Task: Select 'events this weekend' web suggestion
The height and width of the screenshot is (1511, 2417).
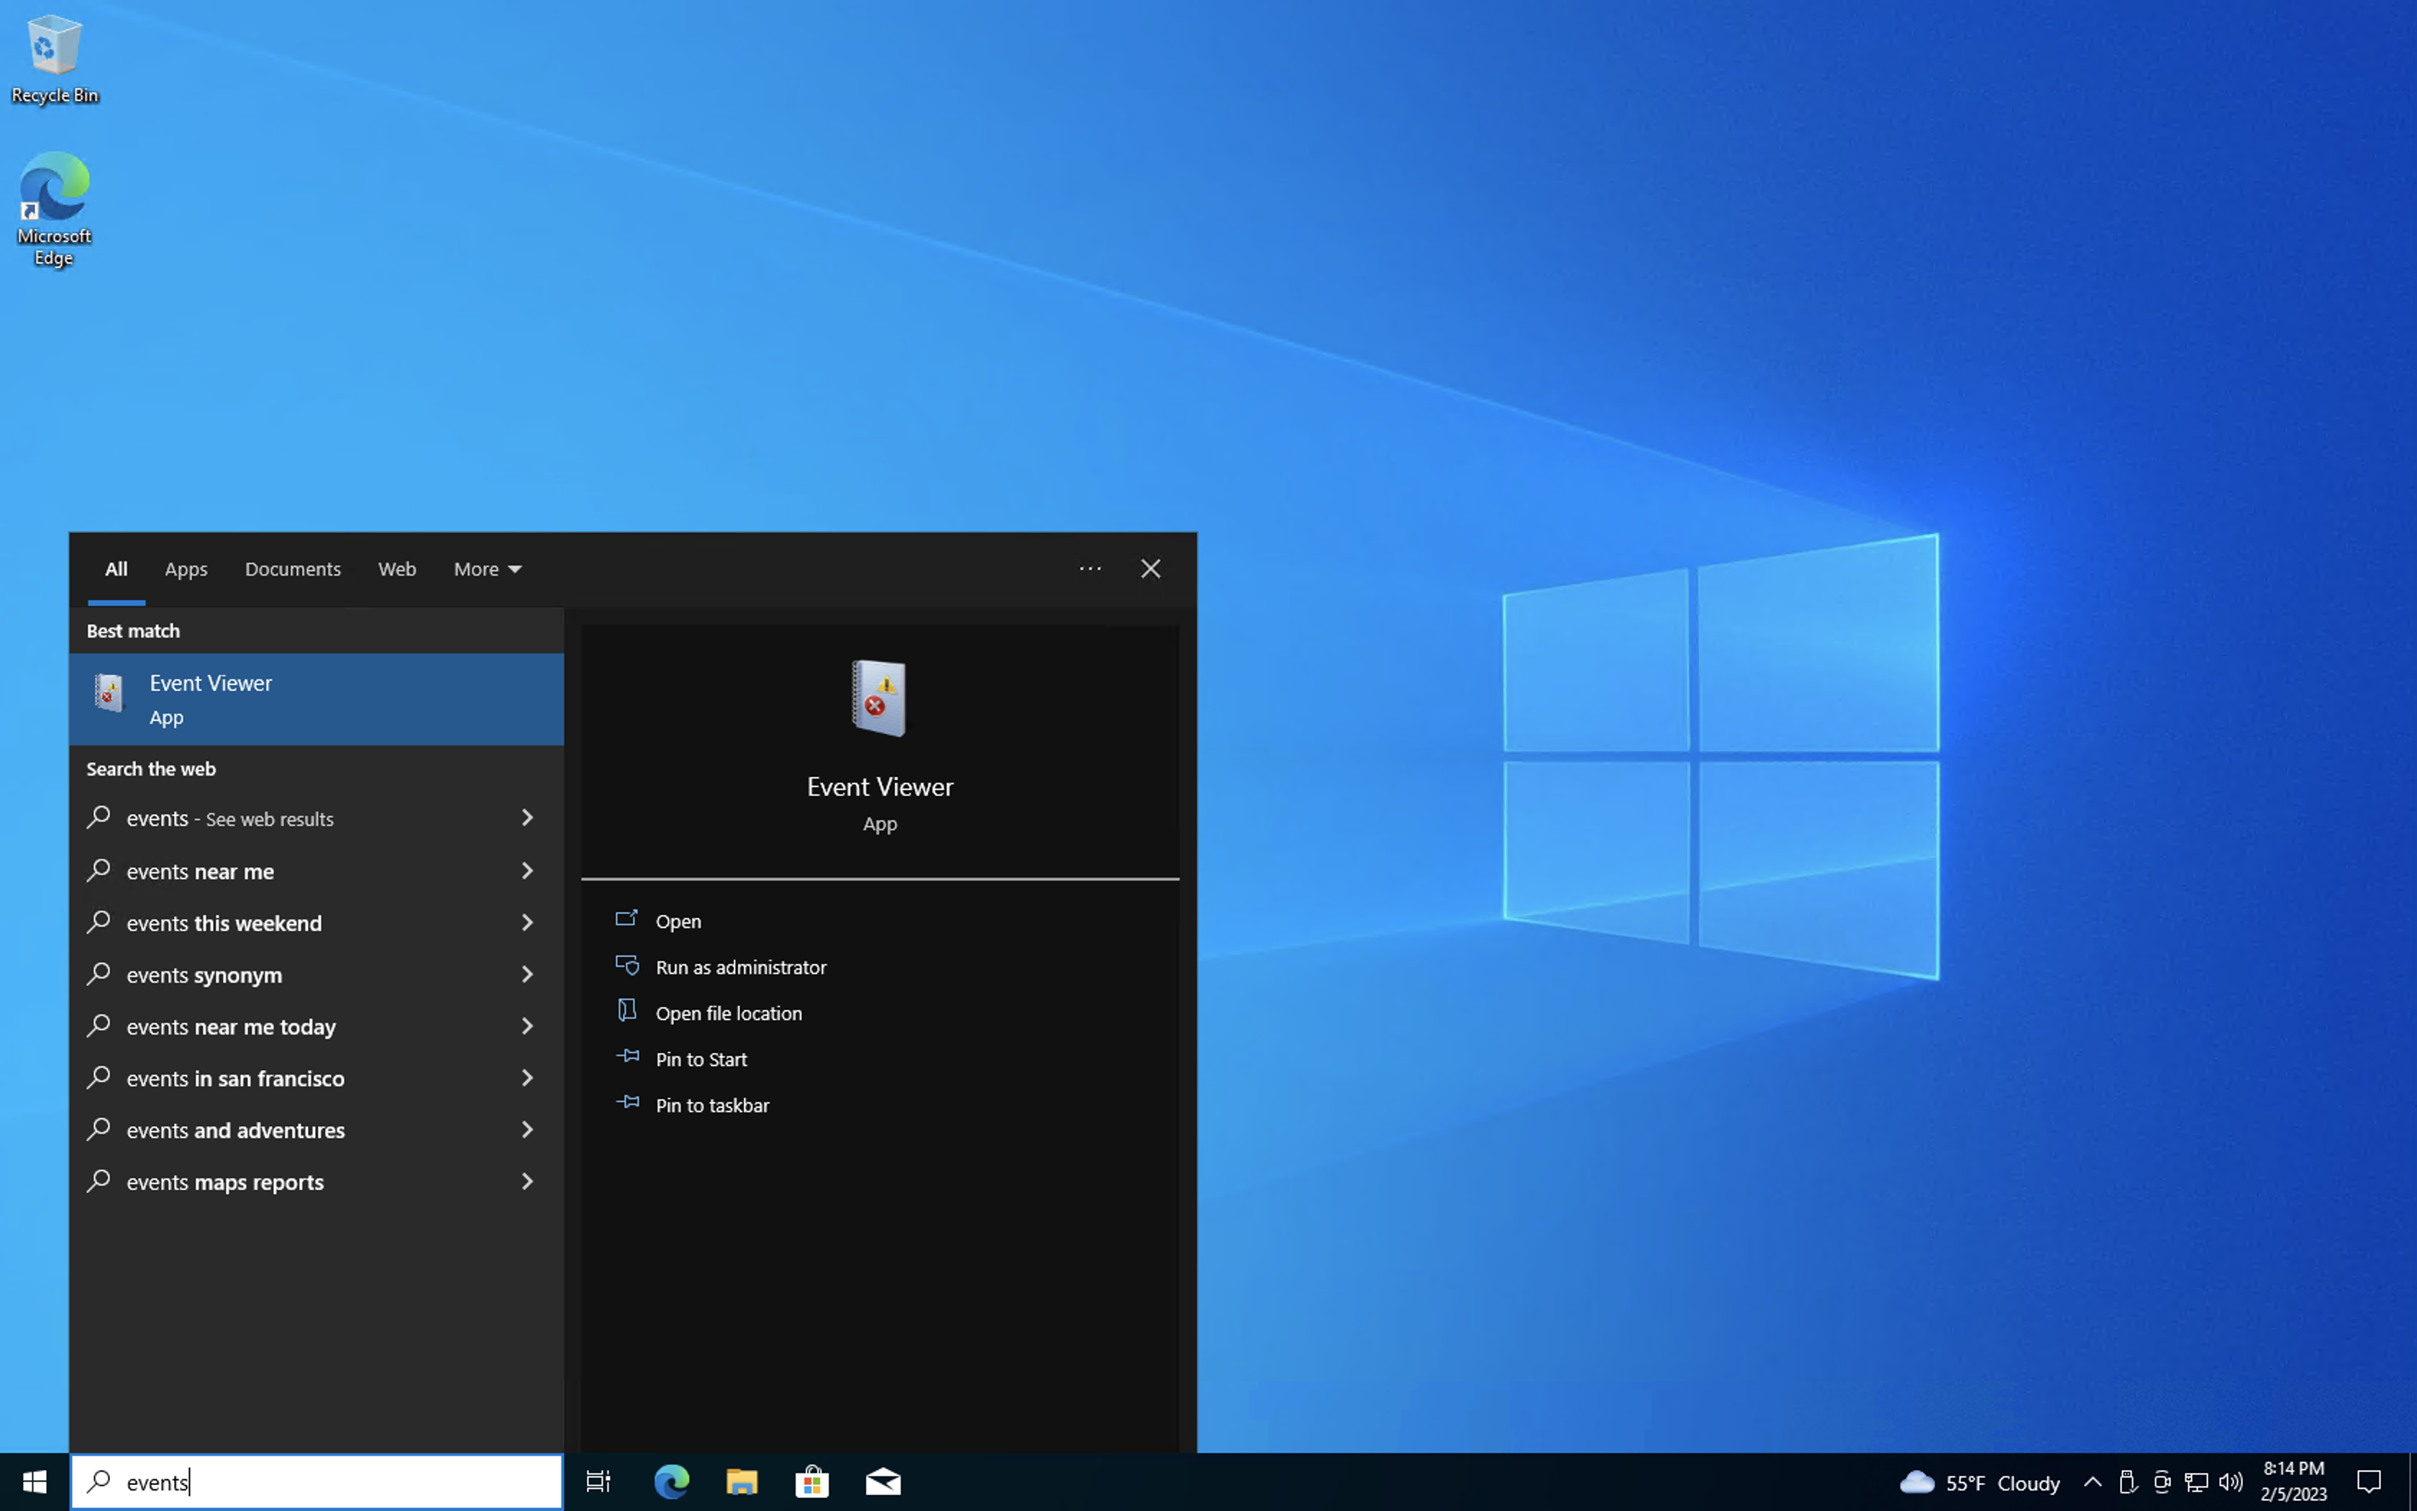Action: pyautogui.click(x=317, y=922)
